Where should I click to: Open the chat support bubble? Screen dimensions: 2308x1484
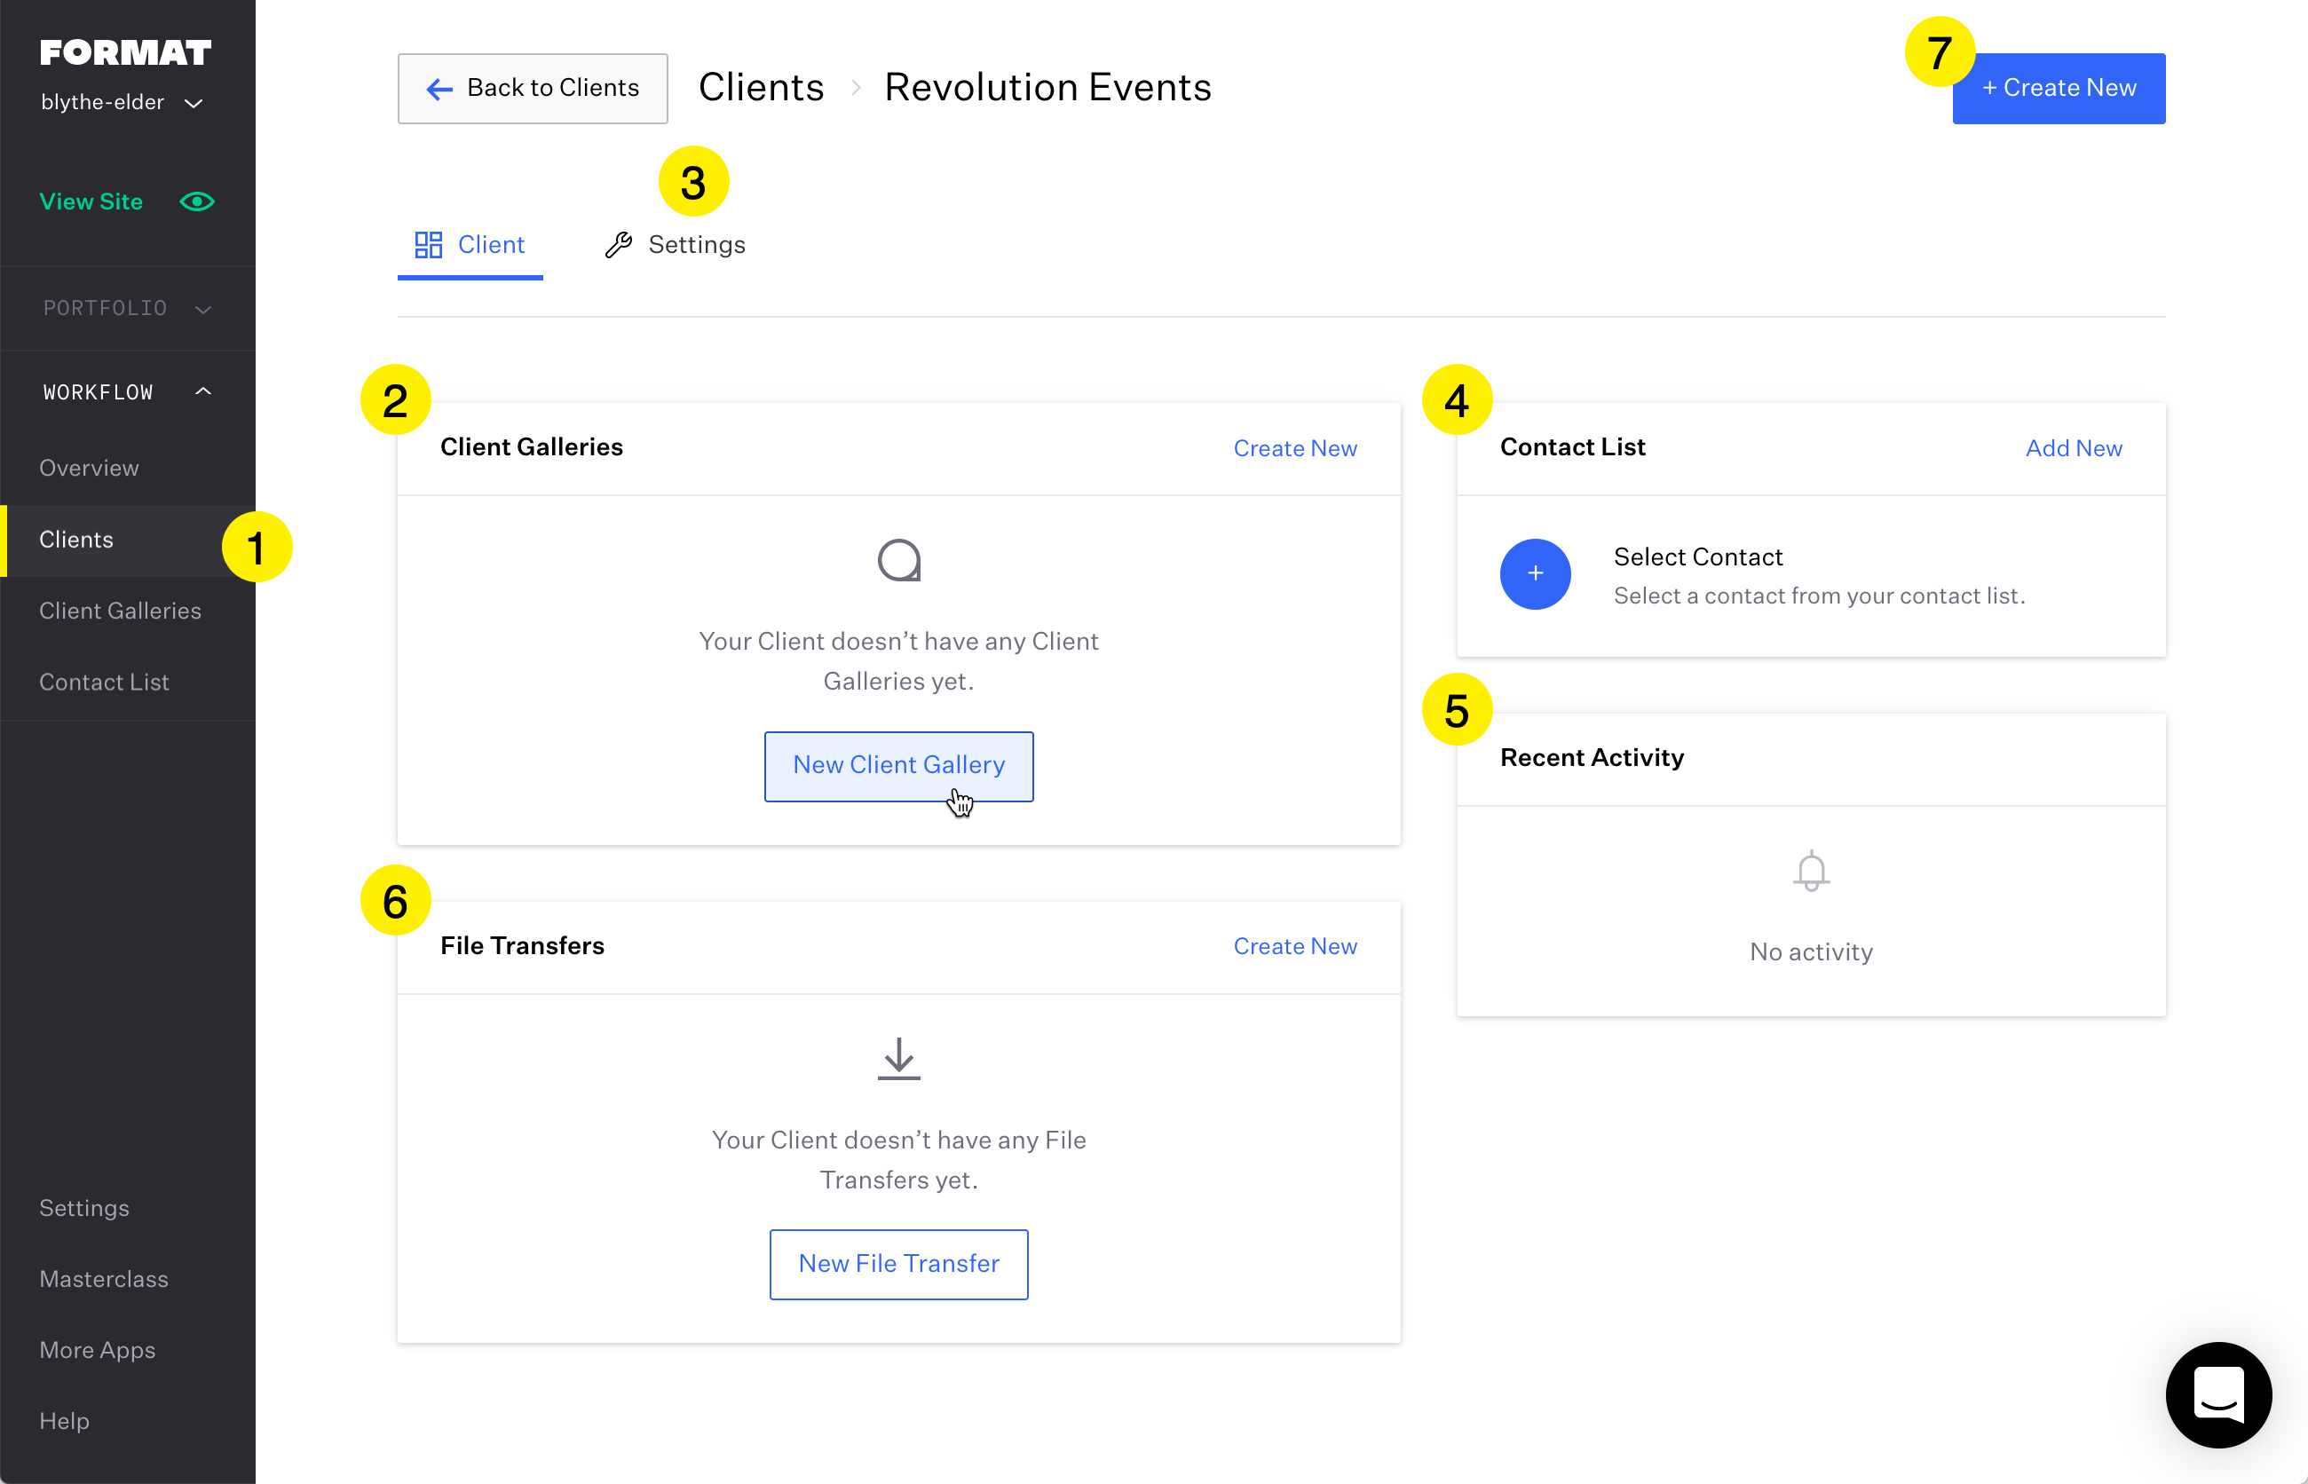pos(2218,1394)
